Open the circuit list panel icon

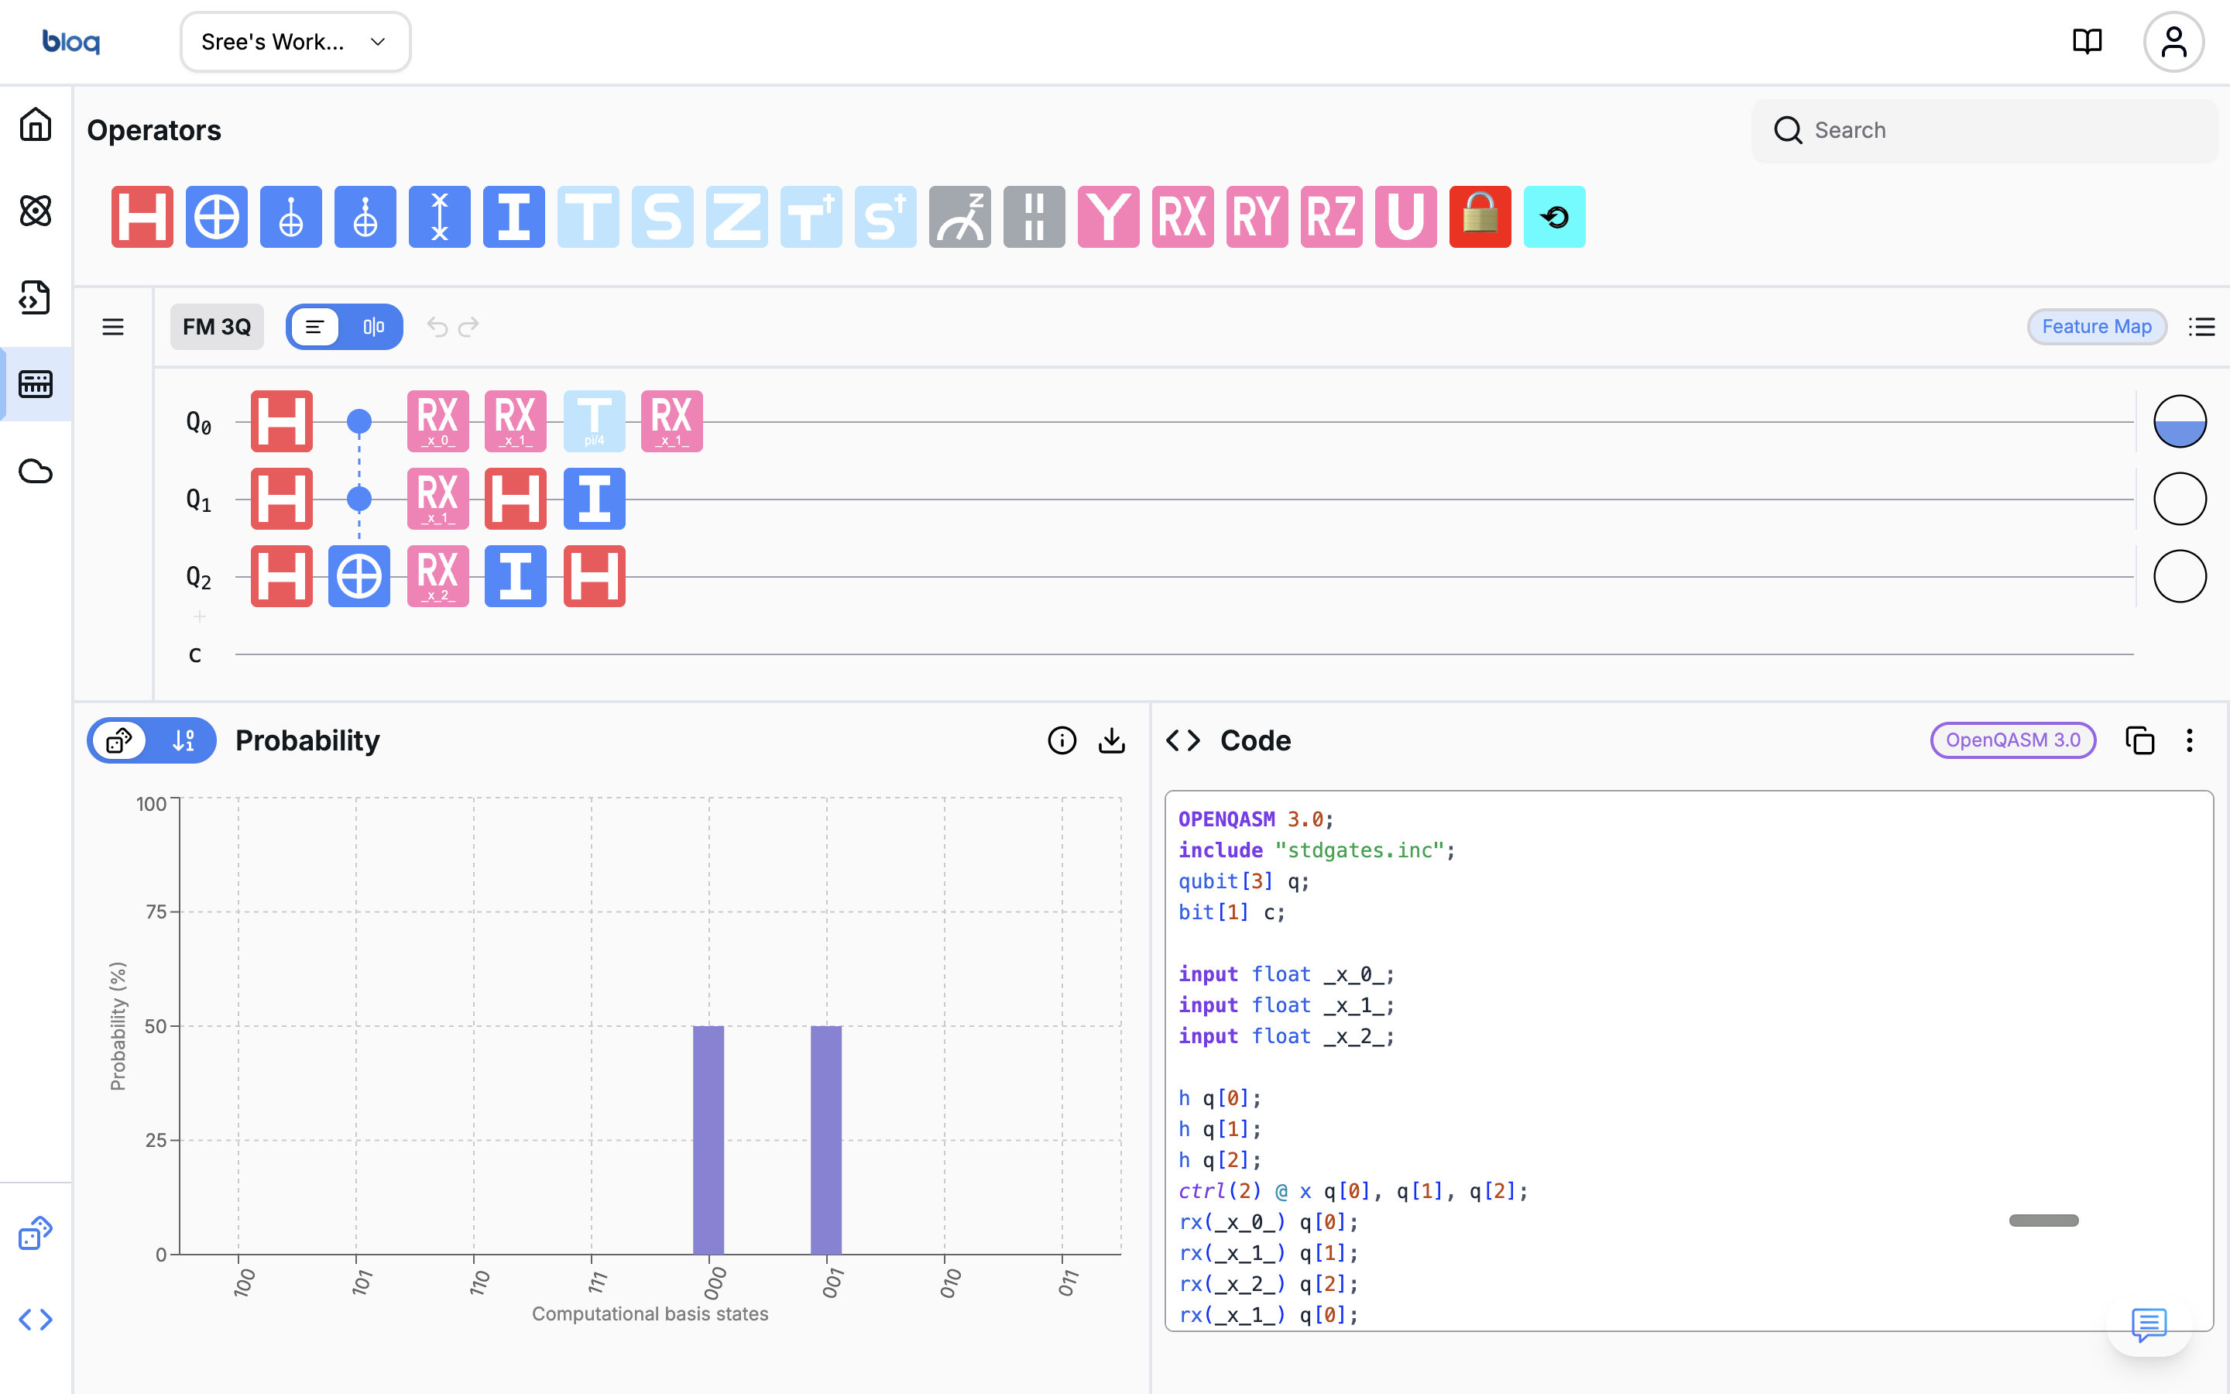2202,328
